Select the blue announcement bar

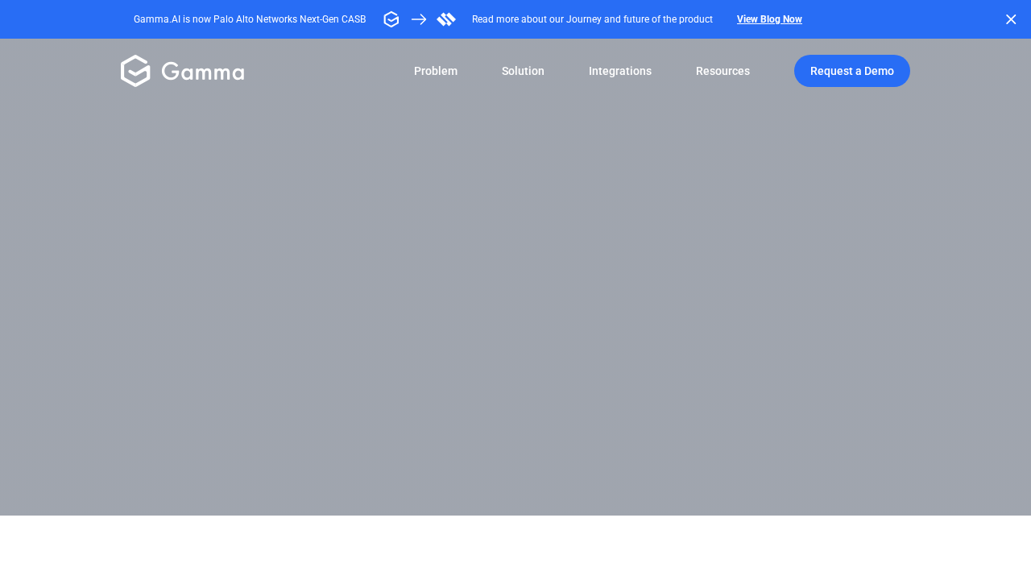tap(515, 19)
